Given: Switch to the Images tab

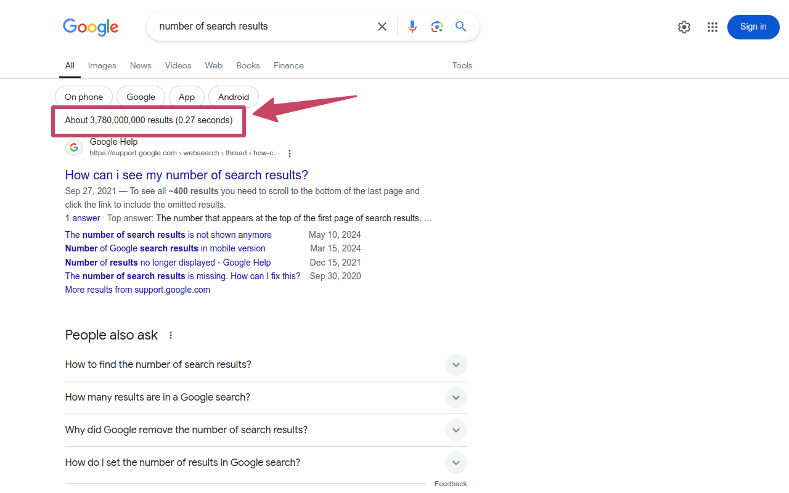Looking at the screenshot, I should (x=102, y=65).
